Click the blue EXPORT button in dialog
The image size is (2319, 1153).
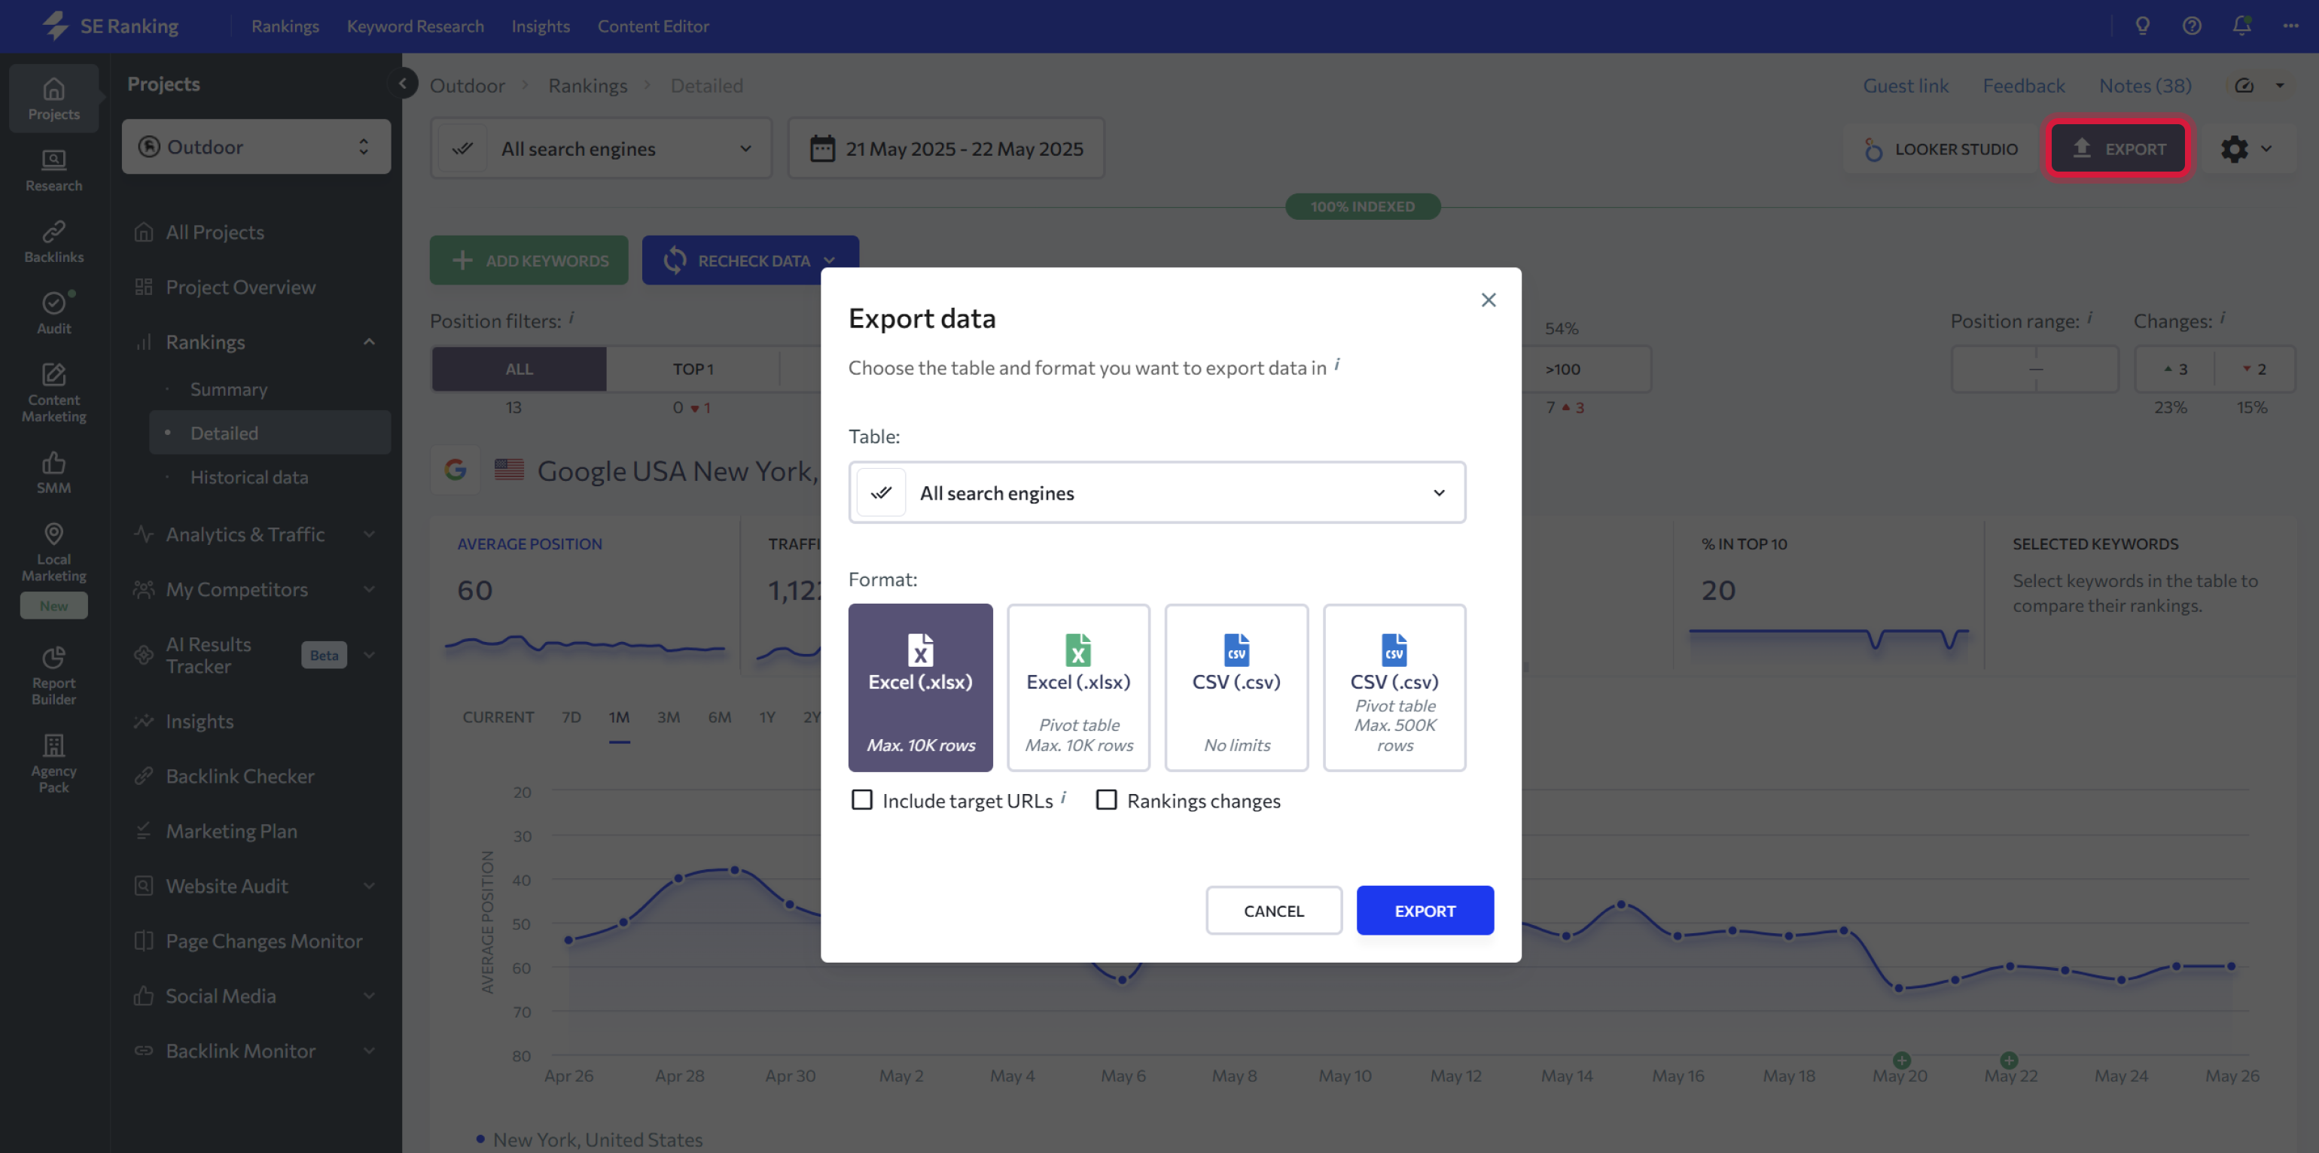pos(1425,911)
